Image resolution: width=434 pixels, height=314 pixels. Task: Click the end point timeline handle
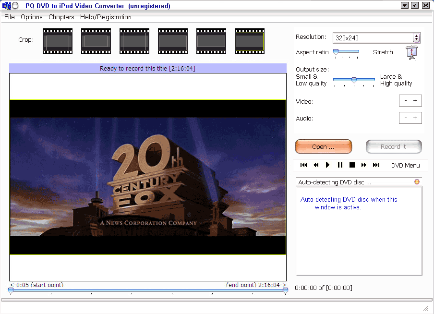tap(285, 290)
